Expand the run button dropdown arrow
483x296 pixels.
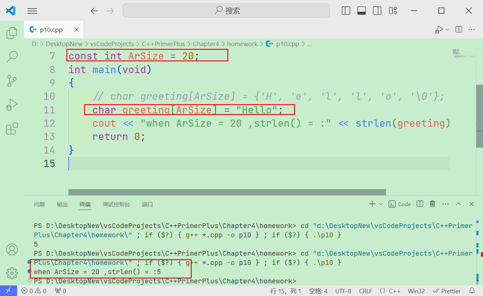(x=447, y=30)
